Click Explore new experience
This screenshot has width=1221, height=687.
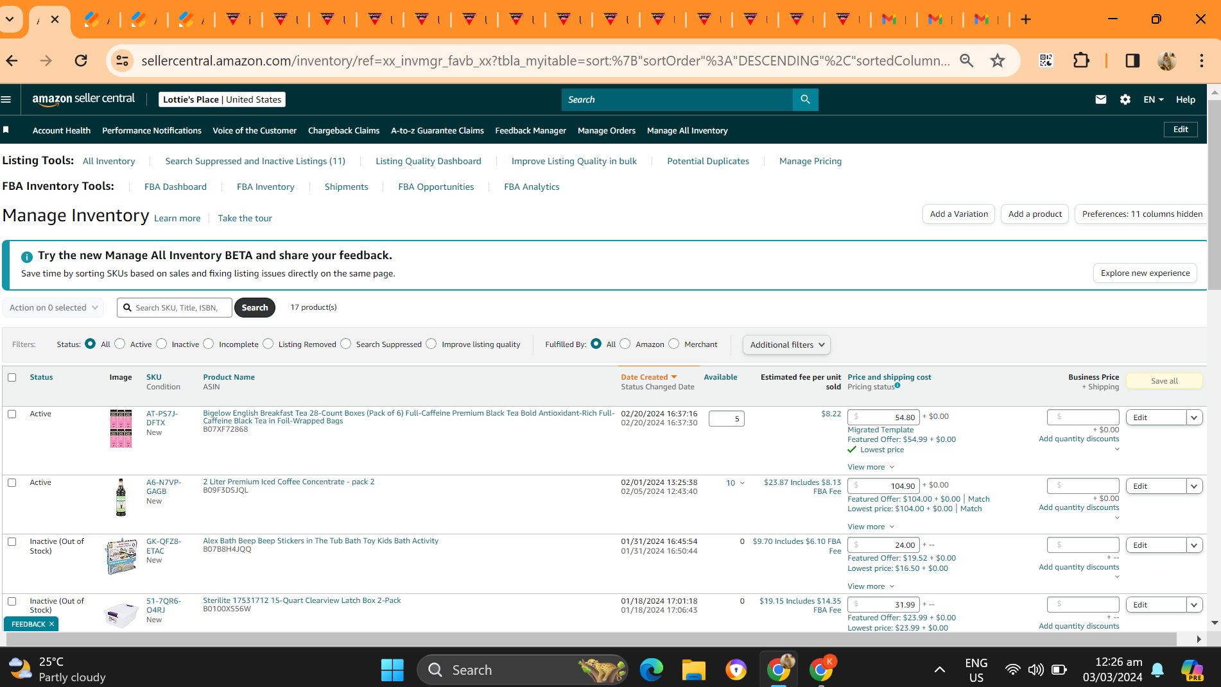[1145, 273]
